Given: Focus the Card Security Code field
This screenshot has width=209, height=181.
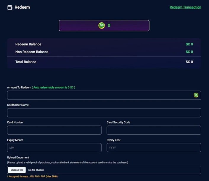Looking at the screenshot, I should 154,130.
